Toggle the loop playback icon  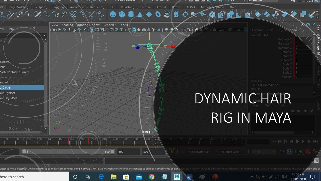[x=282, y=152]
